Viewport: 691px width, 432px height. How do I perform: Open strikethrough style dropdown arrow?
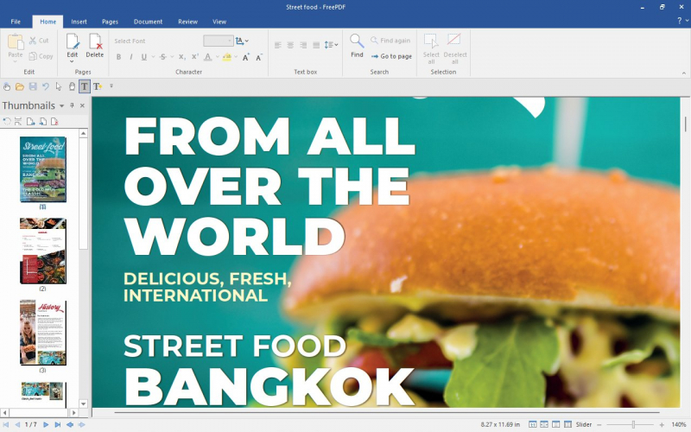click(172, 57)
